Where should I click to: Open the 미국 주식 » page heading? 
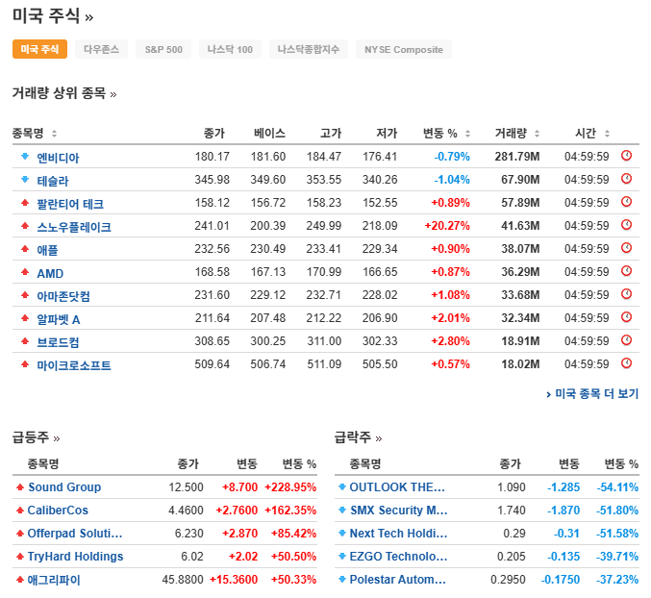(53, 16)
